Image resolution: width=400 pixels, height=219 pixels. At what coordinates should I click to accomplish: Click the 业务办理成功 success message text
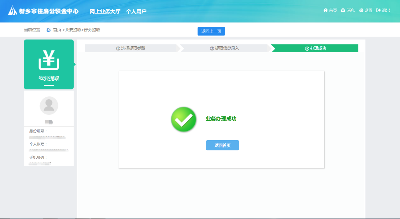221,119
